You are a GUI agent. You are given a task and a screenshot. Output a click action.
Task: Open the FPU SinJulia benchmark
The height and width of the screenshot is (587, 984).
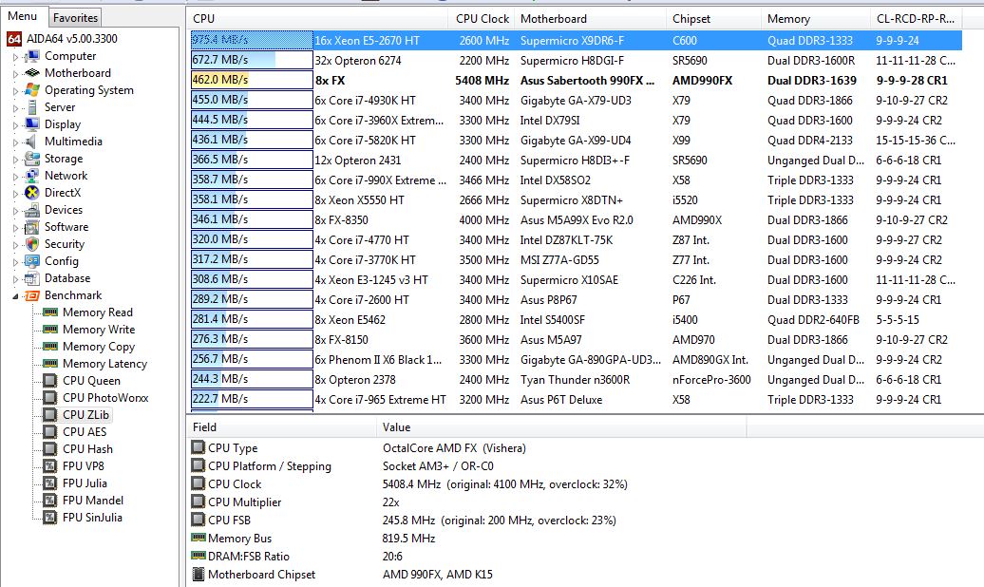92,518
